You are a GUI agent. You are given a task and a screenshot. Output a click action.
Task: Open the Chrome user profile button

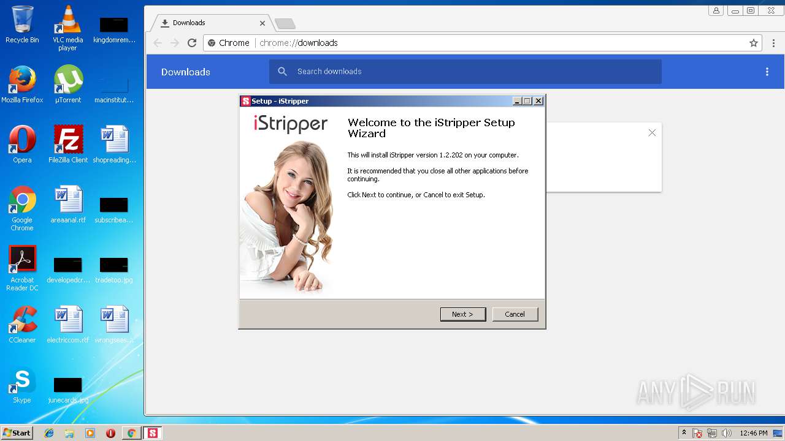pos(716,10)
